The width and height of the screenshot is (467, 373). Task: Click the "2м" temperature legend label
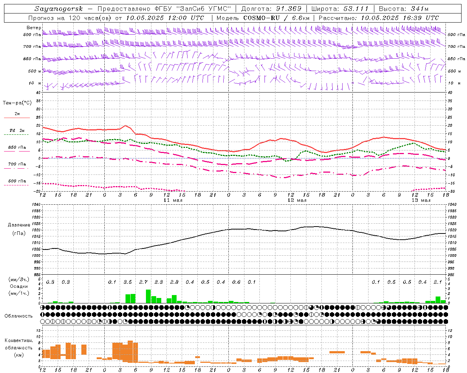[x=17, y=114]
